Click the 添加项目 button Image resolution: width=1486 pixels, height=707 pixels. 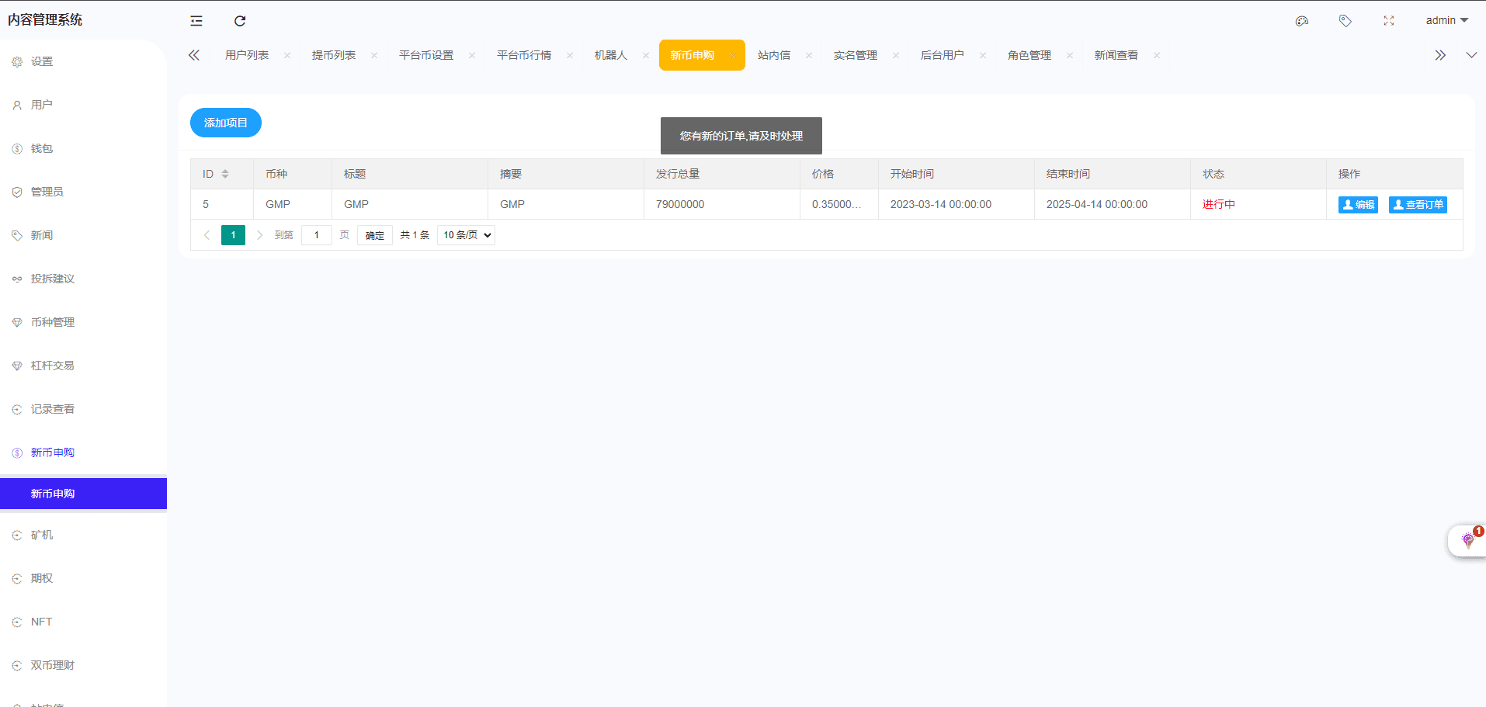pos(226,123)
